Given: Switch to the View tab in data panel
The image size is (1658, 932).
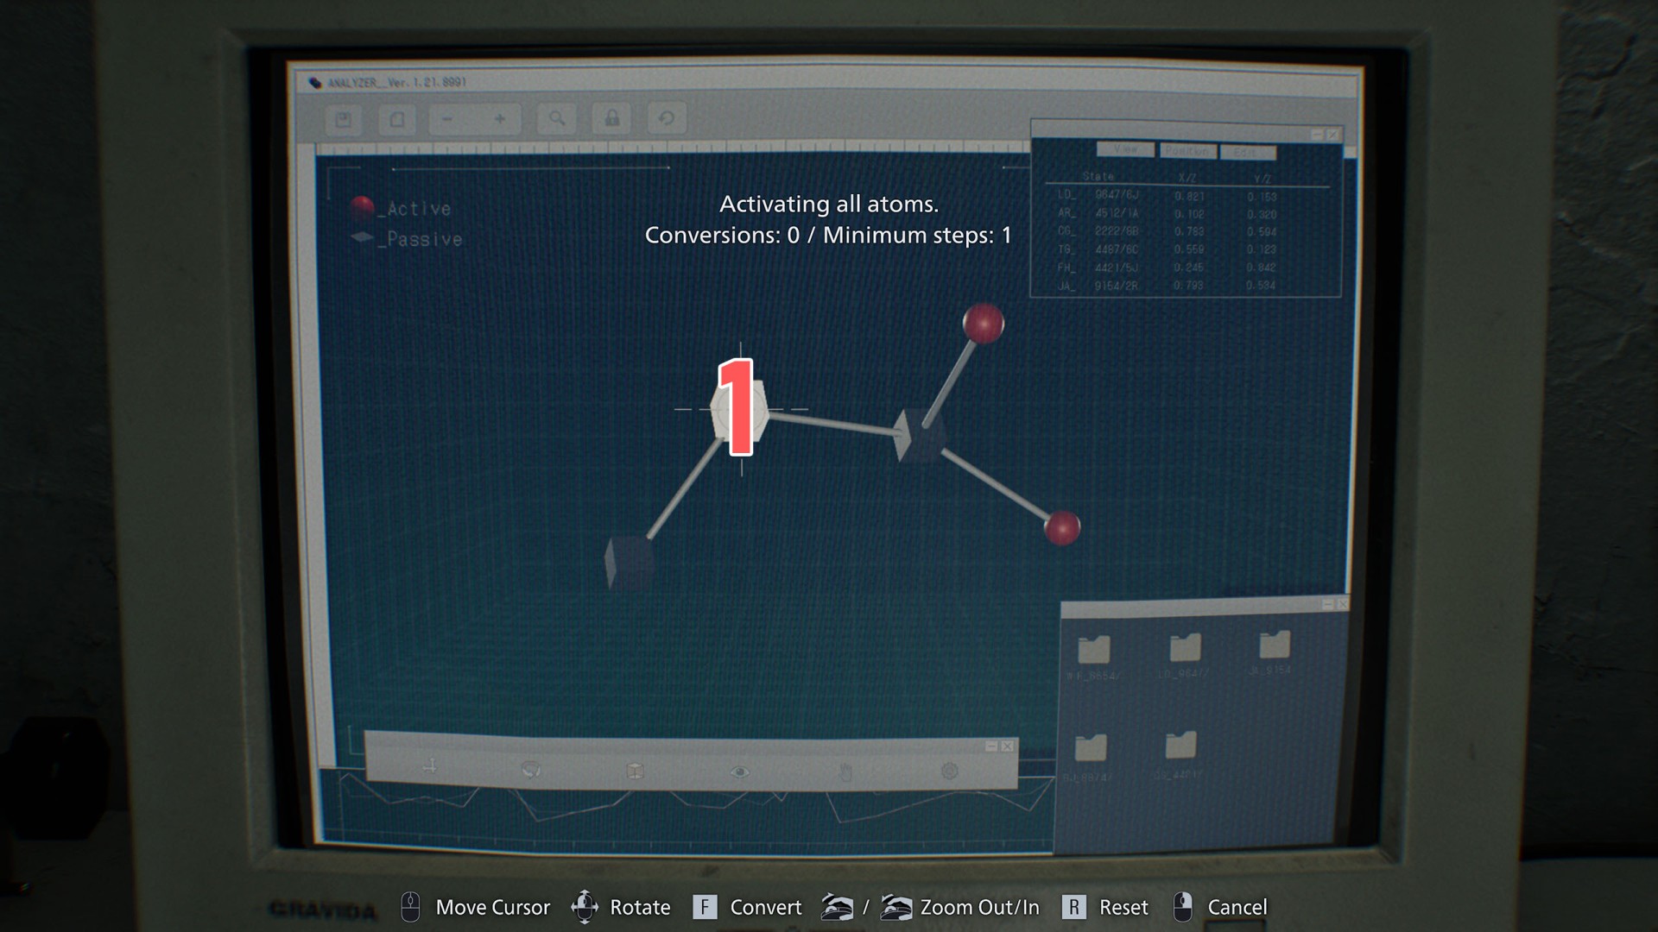Looking at the screenshot, I should [x=1125, y=149].
